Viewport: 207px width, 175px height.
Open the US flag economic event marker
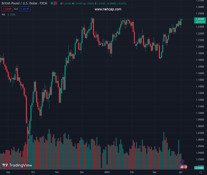pyautogui.click(x=182, y=167)
